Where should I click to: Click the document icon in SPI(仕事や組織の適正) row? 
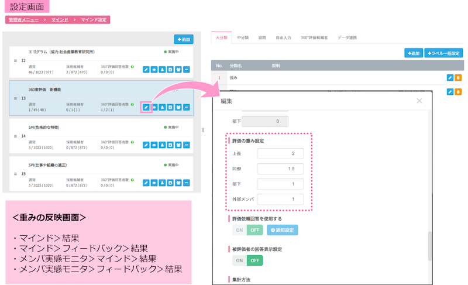coord(170,183)
